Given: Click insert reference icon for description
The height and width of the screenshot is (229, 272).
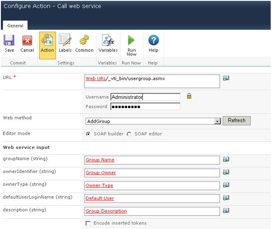Looking at the screenshot, I should coord(226,210).
